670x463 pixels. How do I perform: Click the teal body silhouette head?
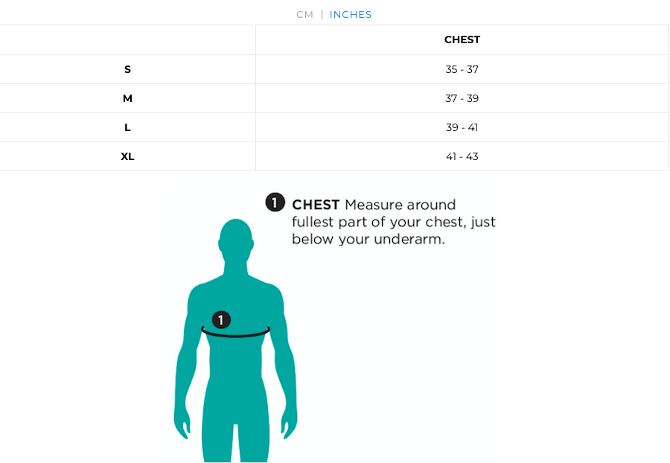click(x=235, y=239)
